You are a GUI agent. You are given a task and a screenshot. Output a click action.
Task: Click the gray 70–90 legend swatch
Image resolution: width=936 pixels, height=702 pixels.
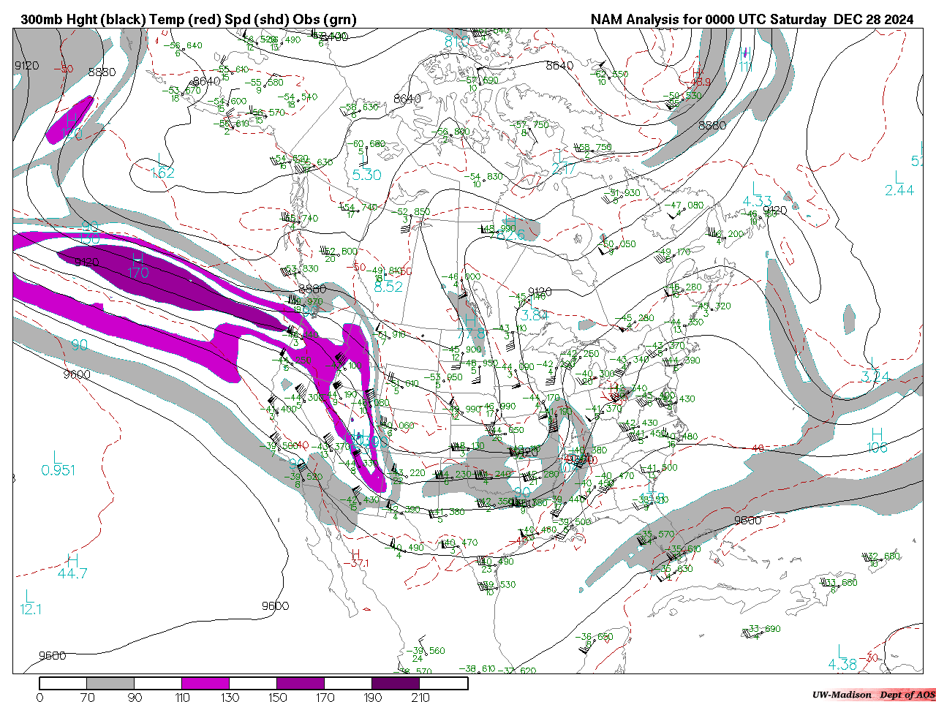tap(110, 683)
